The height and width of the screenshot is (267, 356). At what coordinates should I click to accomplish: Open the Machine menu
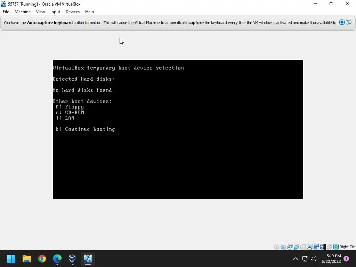click(x=23, y=12)
